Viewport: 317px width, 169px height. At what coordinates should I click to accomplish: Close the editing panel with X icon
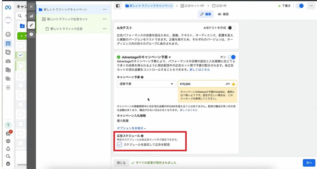(31, 7)
